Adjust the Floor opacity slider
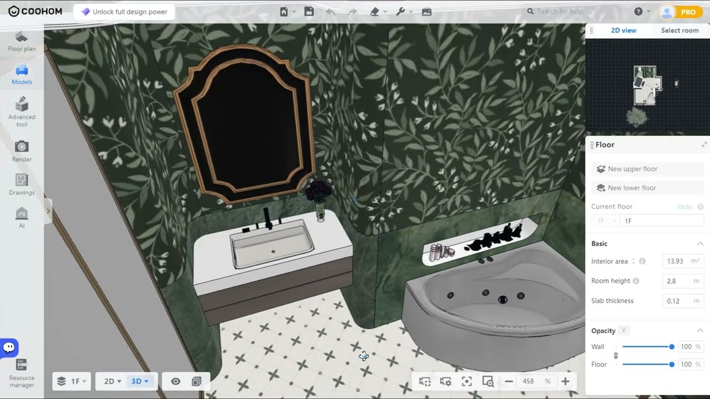 click(647, 365)
